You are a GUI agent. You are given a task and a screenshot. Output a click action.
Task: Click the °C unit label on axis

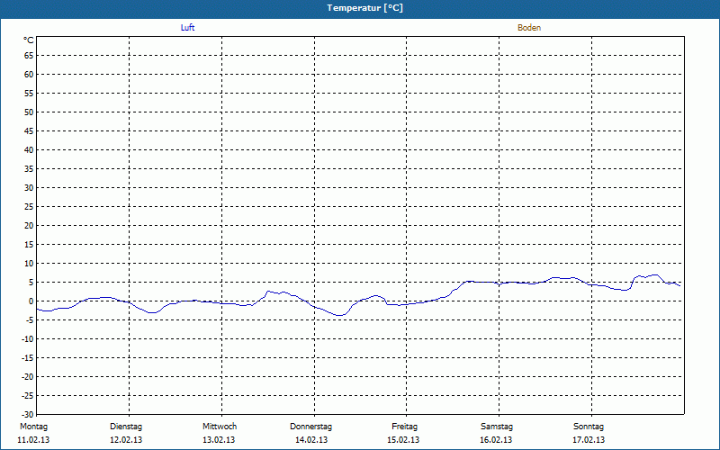pyautogui.click(x=28, y=40)
